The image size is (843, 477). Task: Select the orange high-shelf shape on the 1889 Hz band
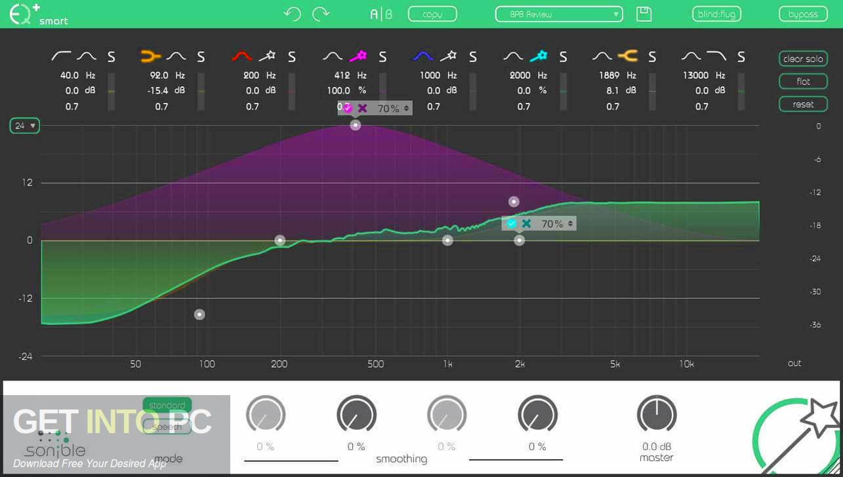pyautogui.click(x=628, y=57)
